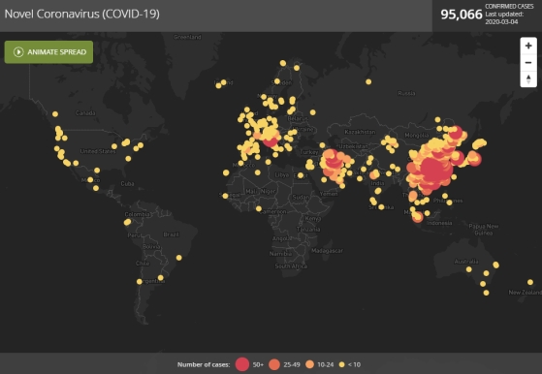Click the Libya map label
542x374 pixels.
(282, 175)
